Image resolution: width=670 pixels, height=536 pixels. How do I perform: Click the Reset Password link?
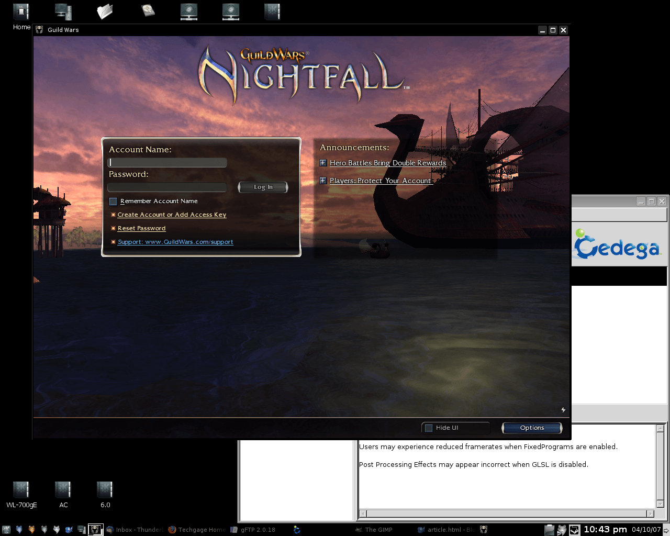tap(141, 229)
